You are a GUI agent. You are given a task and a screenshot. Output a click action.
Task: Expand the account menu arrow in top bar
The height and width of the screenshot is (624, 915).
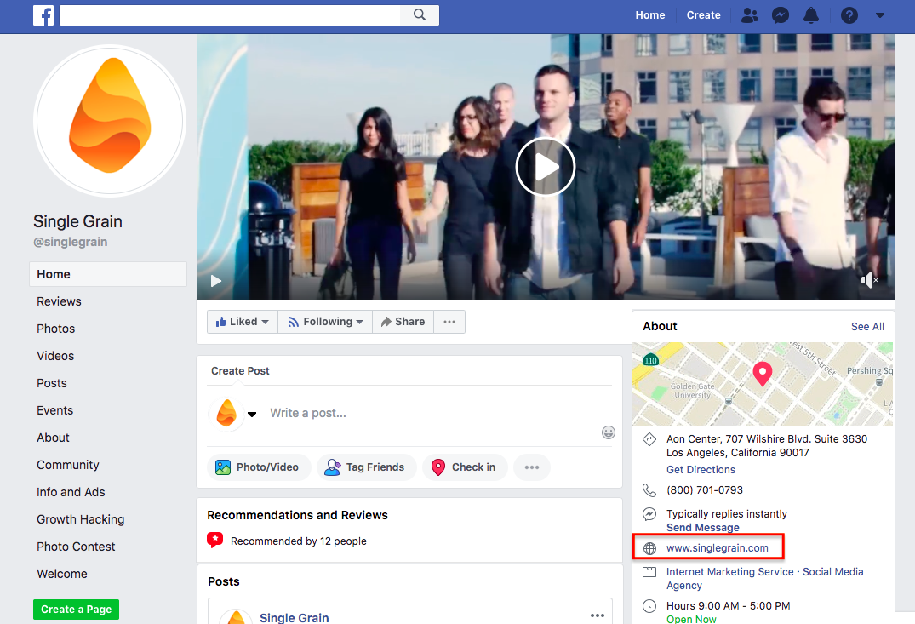(x=880, y=15)
